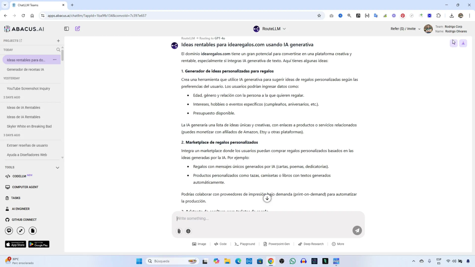Screen dimensions: 475x267
Task: Open the More tools menu
Action: coord(338,244)
